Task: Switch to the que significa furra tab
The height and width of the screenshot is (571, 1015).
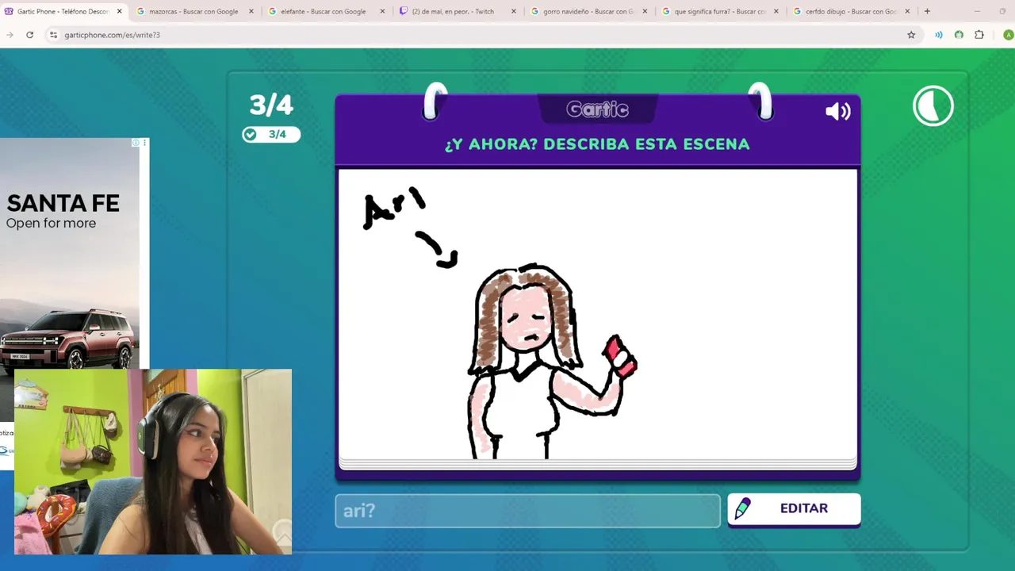Action: (720, 11)
